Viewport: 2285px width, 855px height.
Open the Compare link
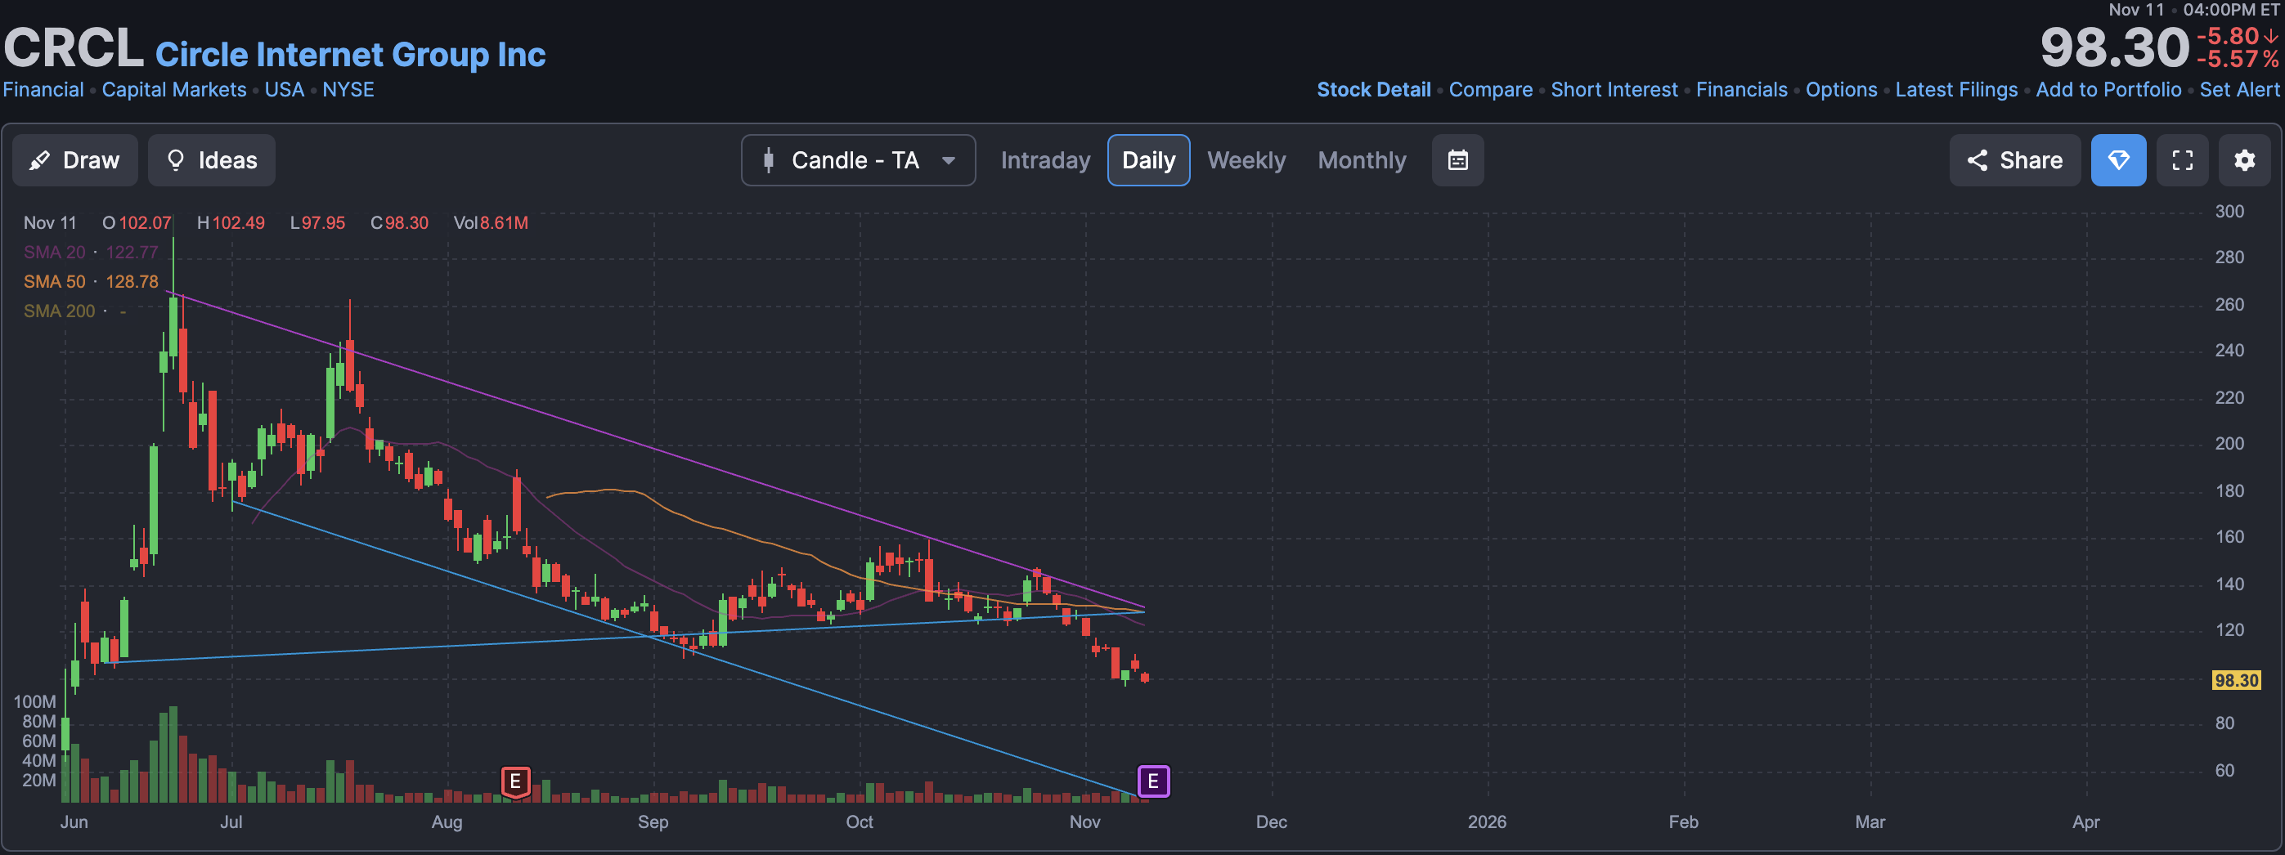point(1490,90)
